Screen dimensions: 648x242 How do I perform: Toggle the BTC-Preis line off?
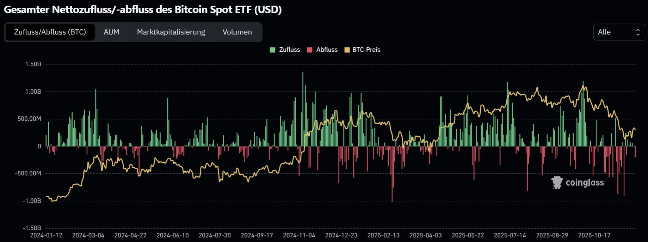(x=362, y=50)
